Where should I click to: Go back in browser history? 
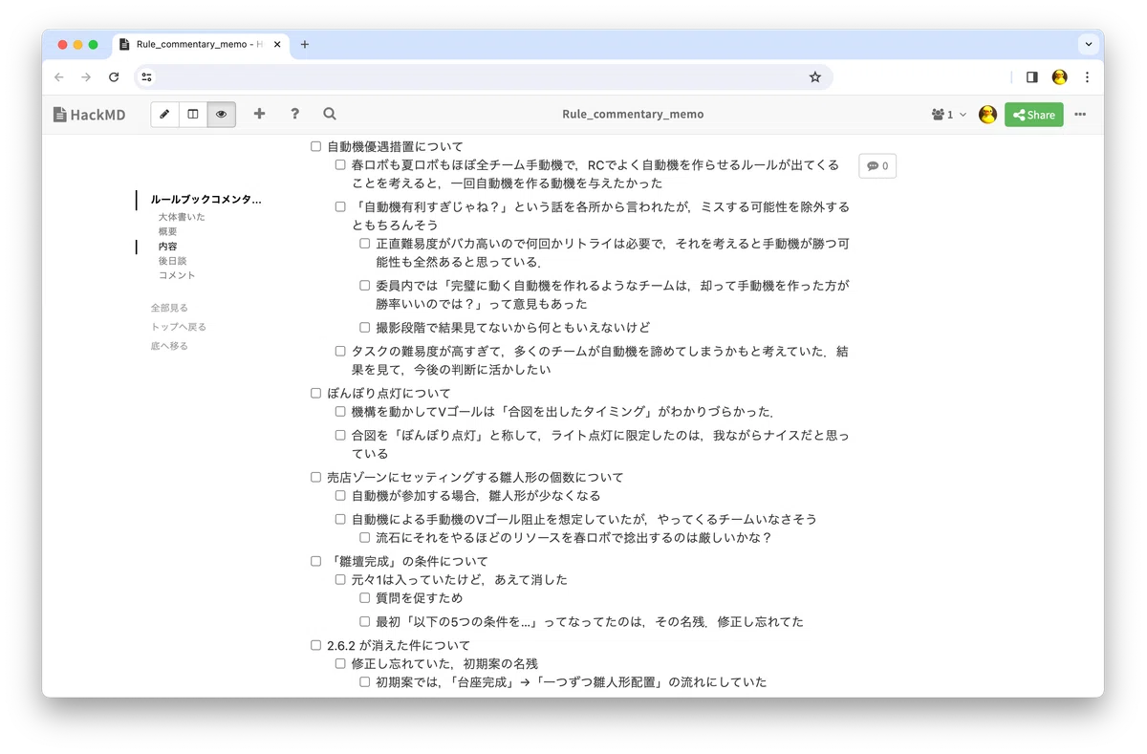(x=59, y=77)
